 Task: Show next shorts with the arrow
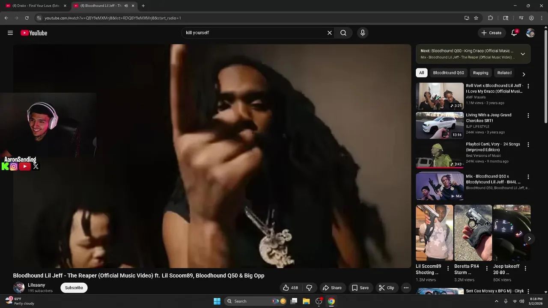[529, 239]
